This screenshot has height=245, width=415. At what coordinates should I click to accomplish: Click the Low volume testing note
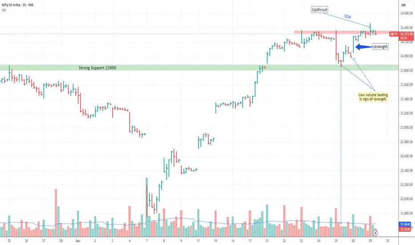(373, 97)
